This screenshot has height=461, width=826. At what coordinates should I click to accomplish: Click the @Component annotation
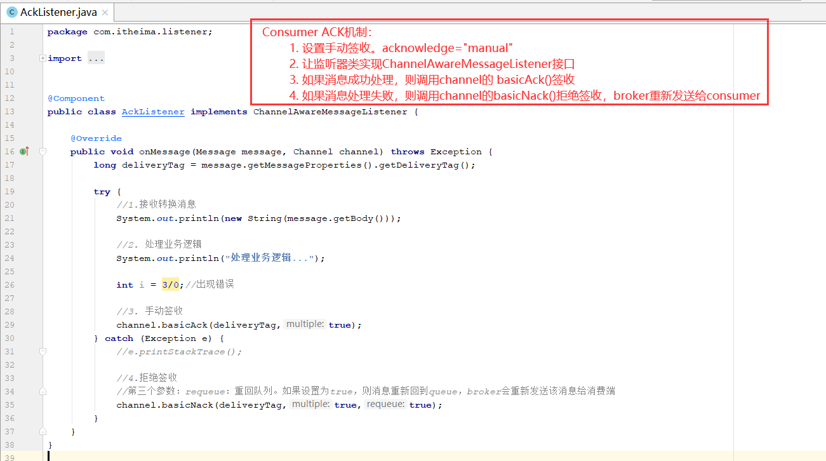76,98
